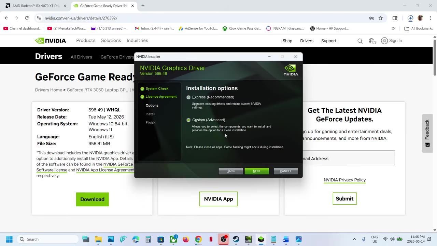This screenshot has width=437, height=246.
Task: Open Windows Start menu
Action: [x=9, y=239]
